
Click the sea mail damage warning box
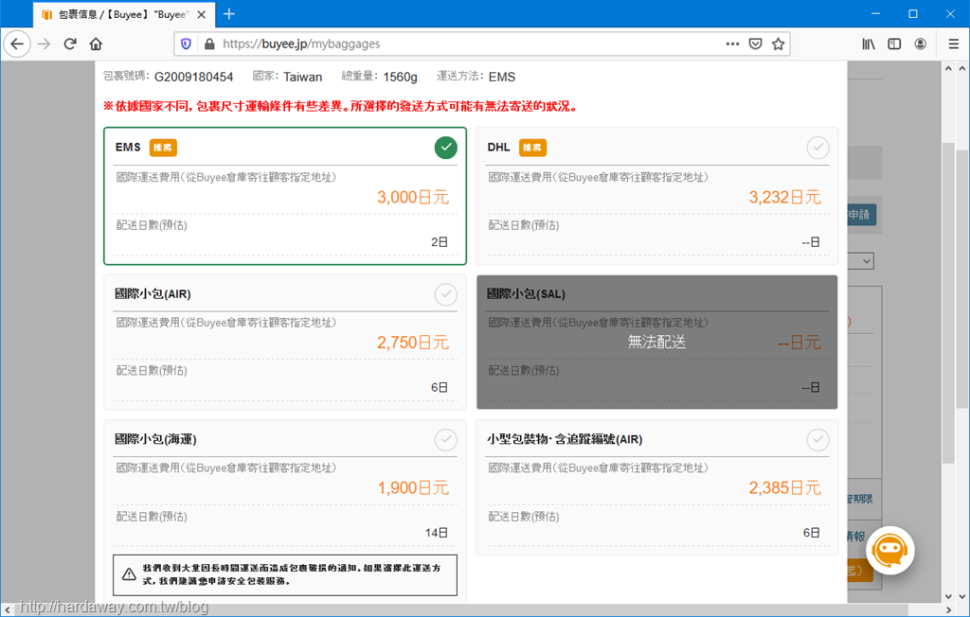tap(285, 575)
